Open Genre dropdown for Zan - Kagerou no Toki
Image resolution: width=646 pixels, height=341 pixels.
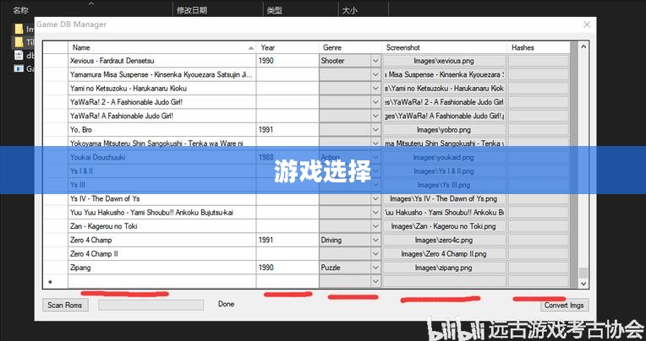click(x=375, y=226)
